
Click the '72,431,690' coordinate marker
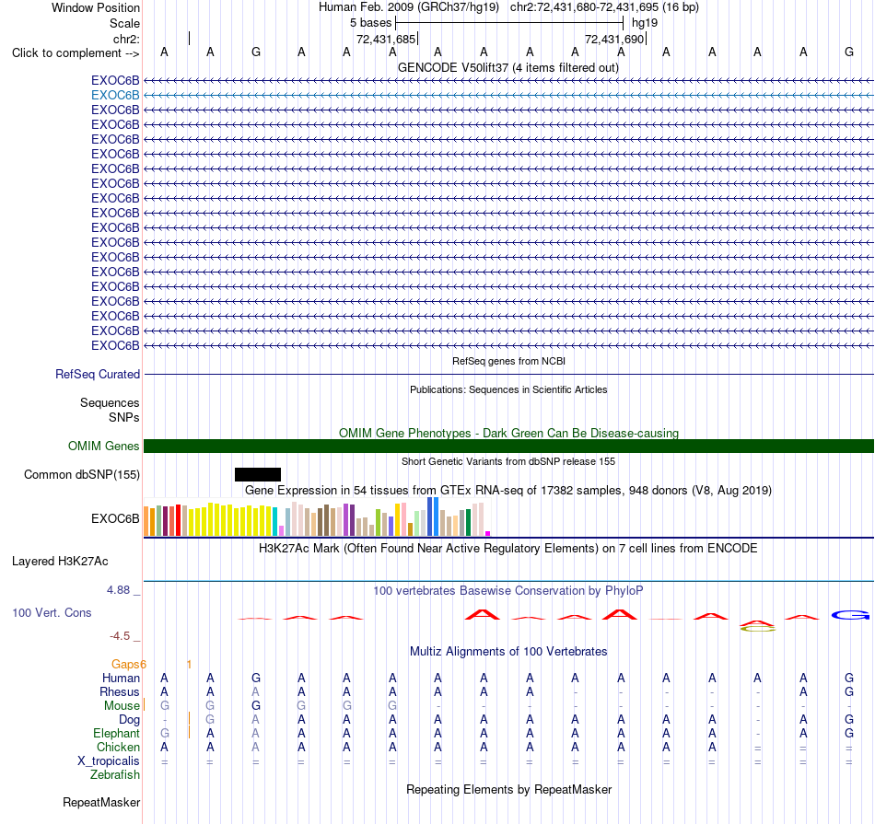click(614, 39)
